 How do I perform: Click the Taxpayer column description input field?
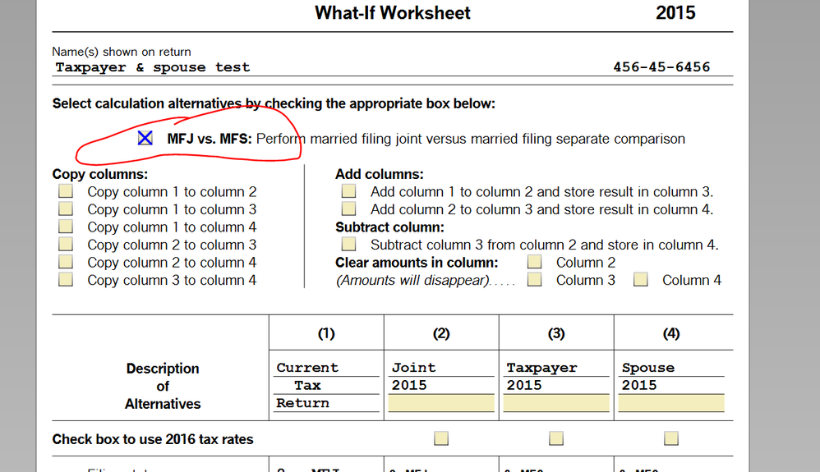556,403
